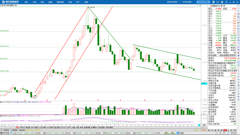Click the MACD indicator circle toggle
Image resolution: width=240 pixels, height=135 pixels.
pos(1,116)
